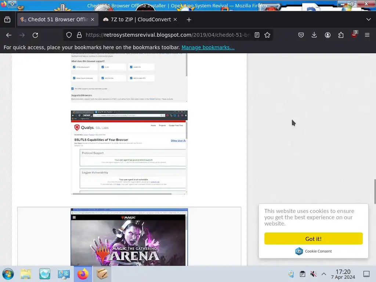Open the clipboard tray icon
This screenshot has height=282, width=376.
[303, 274]
